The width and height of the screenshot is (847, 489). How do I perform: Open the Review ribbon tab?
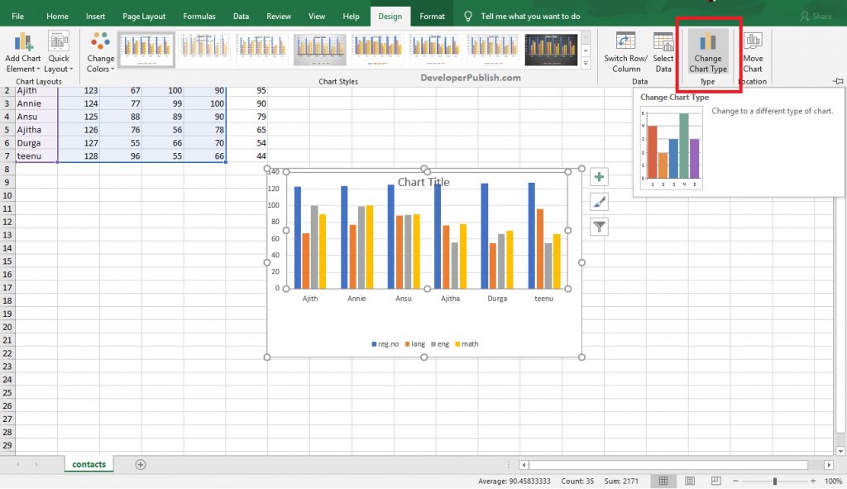tap(278, 16)
